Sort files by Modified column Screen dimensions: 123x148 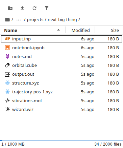80,30
